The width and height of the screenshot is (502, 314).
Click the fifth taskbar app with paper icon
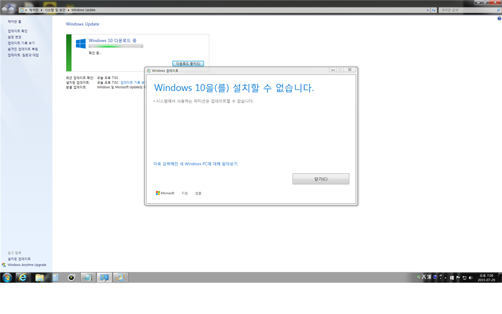(x=88, y=278)
